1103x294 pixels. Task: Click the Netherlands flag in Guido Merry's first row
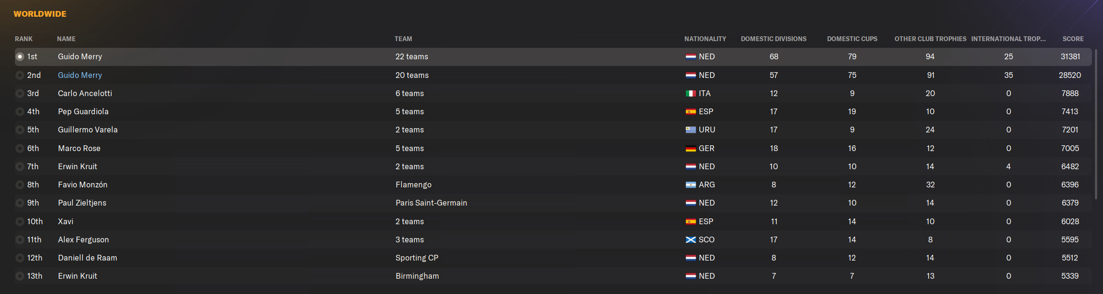point(690,57)
